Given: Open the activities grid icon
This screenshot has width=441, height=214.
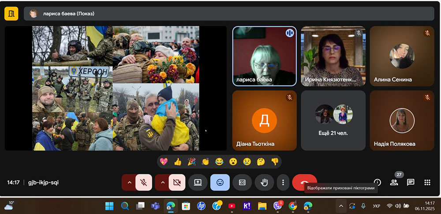Looking at the screenshot, I should pos(427,182).
